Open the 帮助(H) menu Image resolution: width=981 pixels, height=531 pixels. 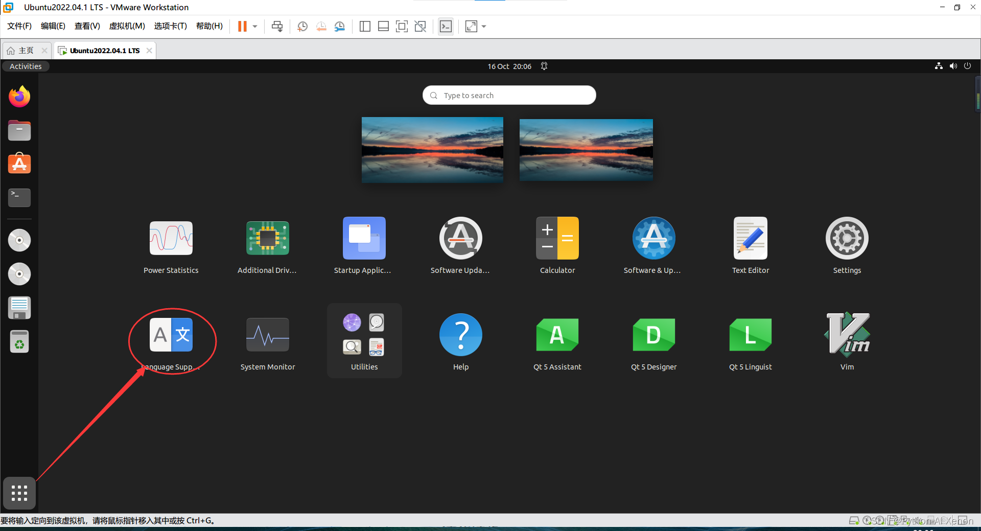point(209,26)
